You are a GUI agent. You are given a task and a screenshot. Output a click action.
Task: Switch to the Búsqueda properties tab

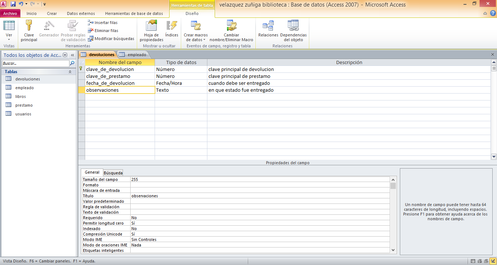(x=113, y=173)
